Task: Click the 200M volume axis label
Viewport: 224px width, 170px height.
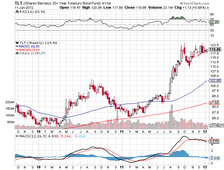Action: pyautogui.click(x=10, y=102)
